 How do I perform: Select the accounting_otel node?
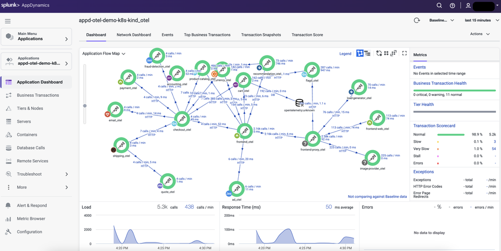pos(177,73)
